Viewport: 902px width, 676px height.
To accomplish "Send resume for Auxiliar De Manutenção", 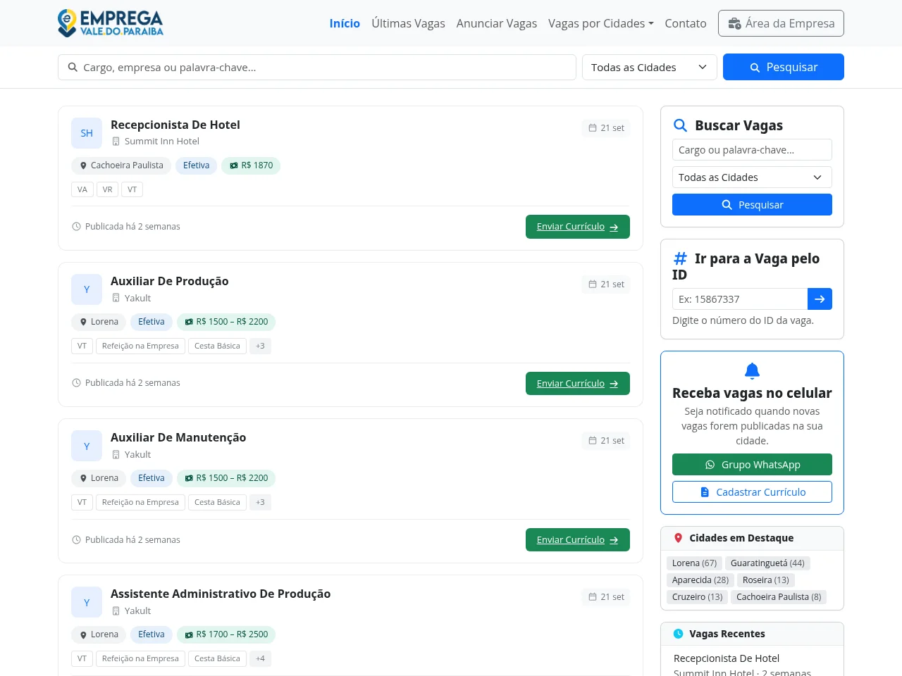I will (578, 540).
